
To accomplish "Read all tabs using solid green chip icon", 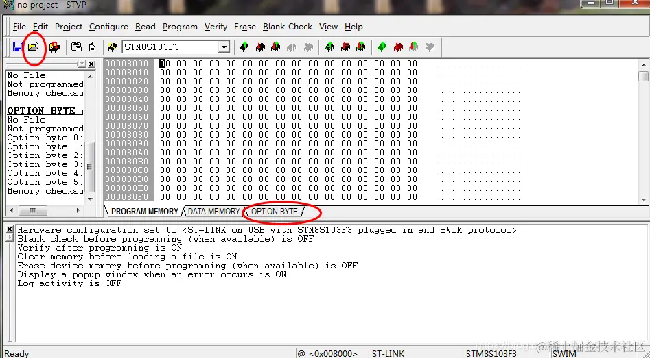I will click(x=382, y=47).
